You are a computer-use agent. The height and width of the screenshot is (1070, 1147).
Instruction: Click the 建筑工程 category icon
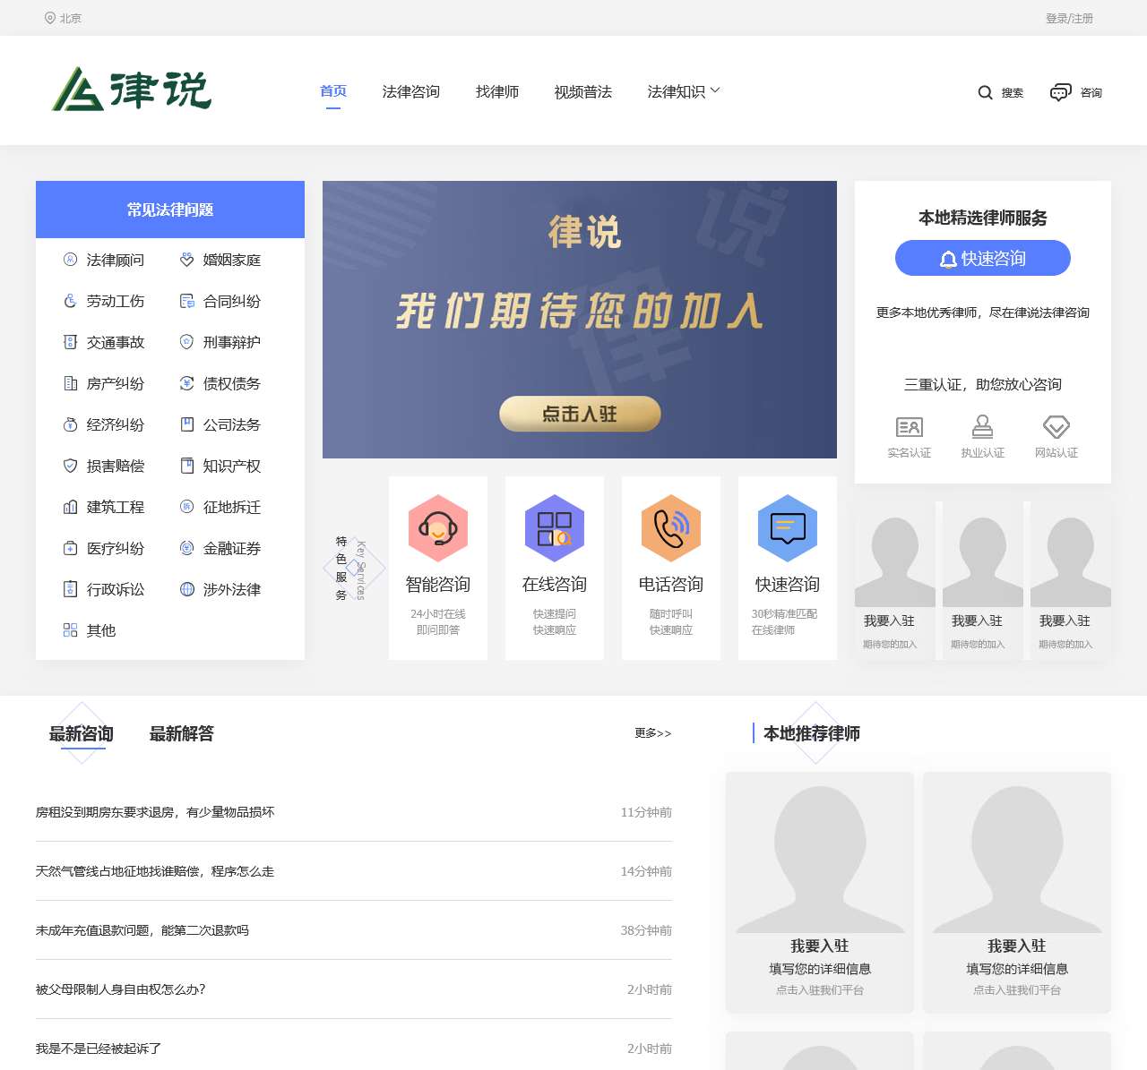pyautogui.click(x=71, y=507)
